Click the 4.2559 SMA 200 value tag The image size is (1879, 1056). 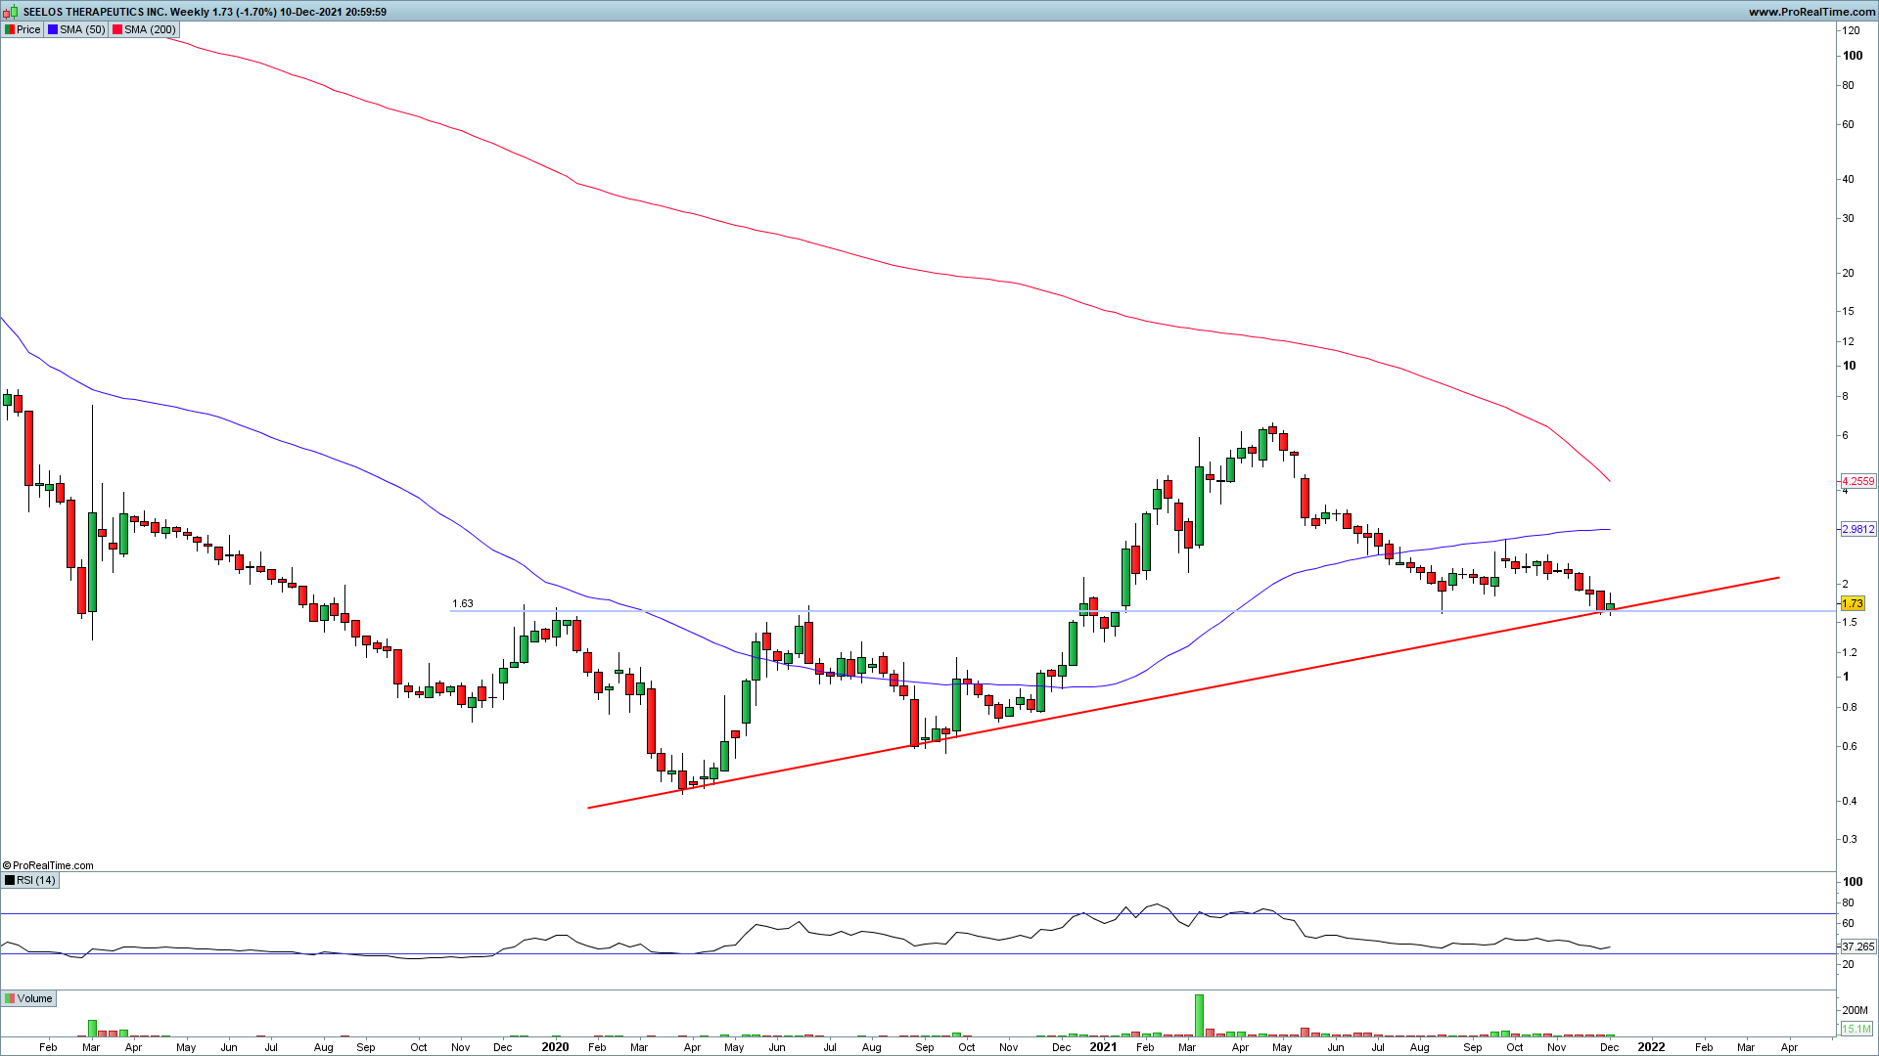1857,481
